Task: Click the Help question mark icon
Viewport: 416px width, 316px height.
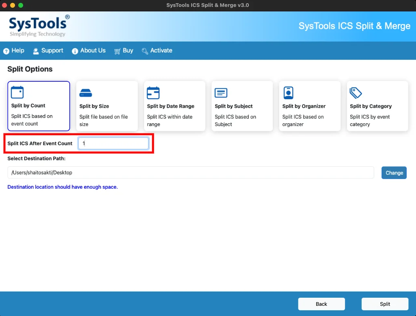Action: pos(6,51)
